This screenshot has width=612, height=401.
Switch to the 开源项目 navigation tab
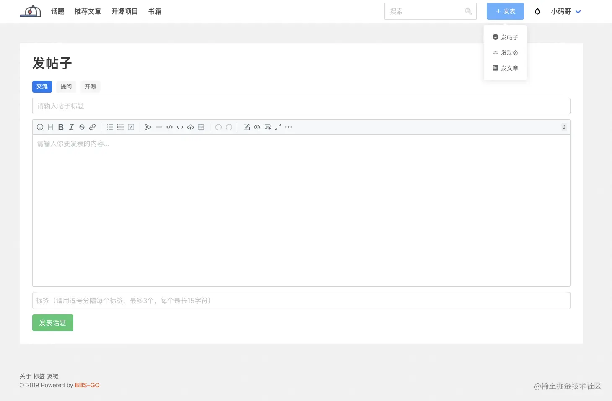tap(124, 11)
